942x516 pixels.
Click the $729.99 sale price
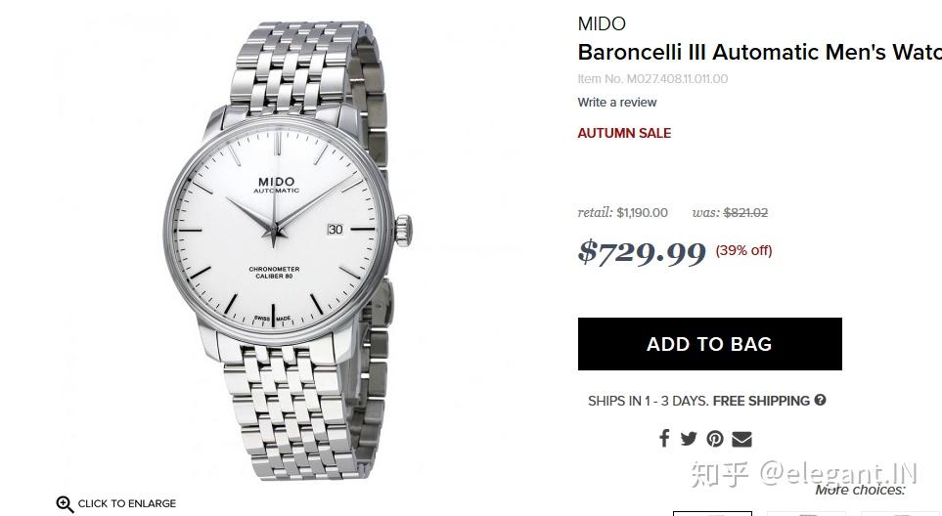point(642,252)
